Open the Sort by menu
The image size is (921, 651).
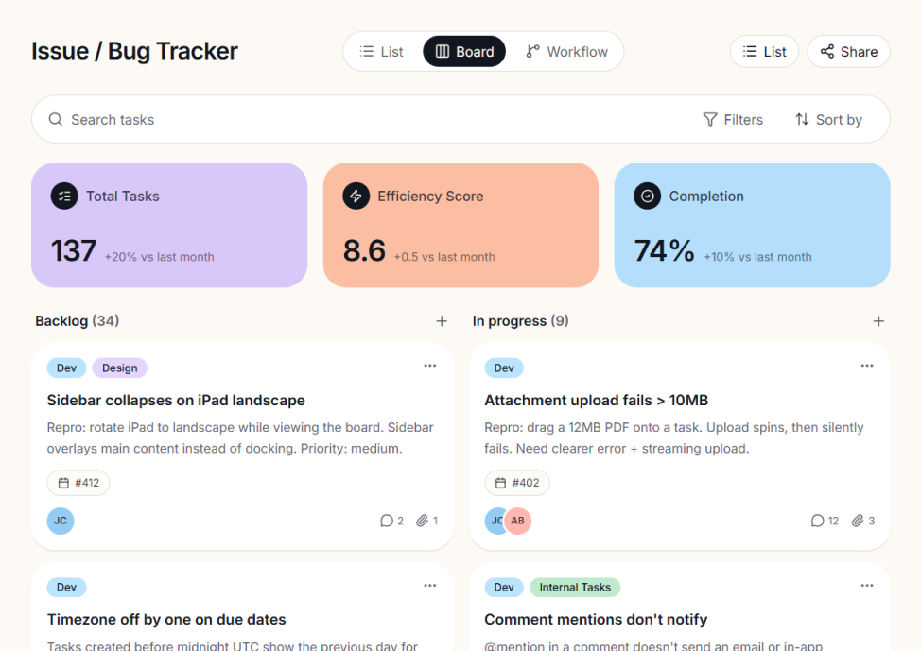[x=828, y=120]
